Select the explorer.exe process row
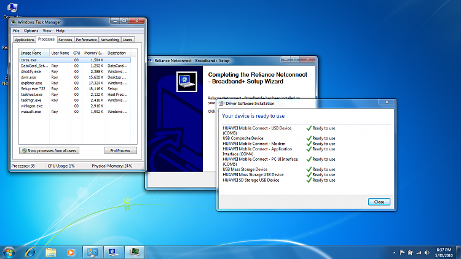461x259 pixels. (75, 83)
